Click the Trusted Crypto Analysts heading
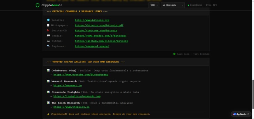The width and height of the screenshot is (254, 119). pos(86,62)
